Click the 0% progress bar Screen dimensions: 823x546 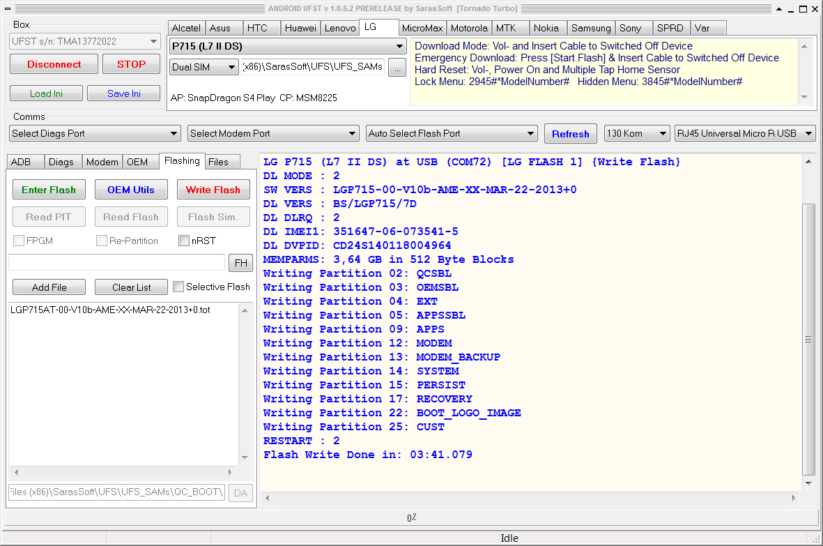click(x=411, y=517)
